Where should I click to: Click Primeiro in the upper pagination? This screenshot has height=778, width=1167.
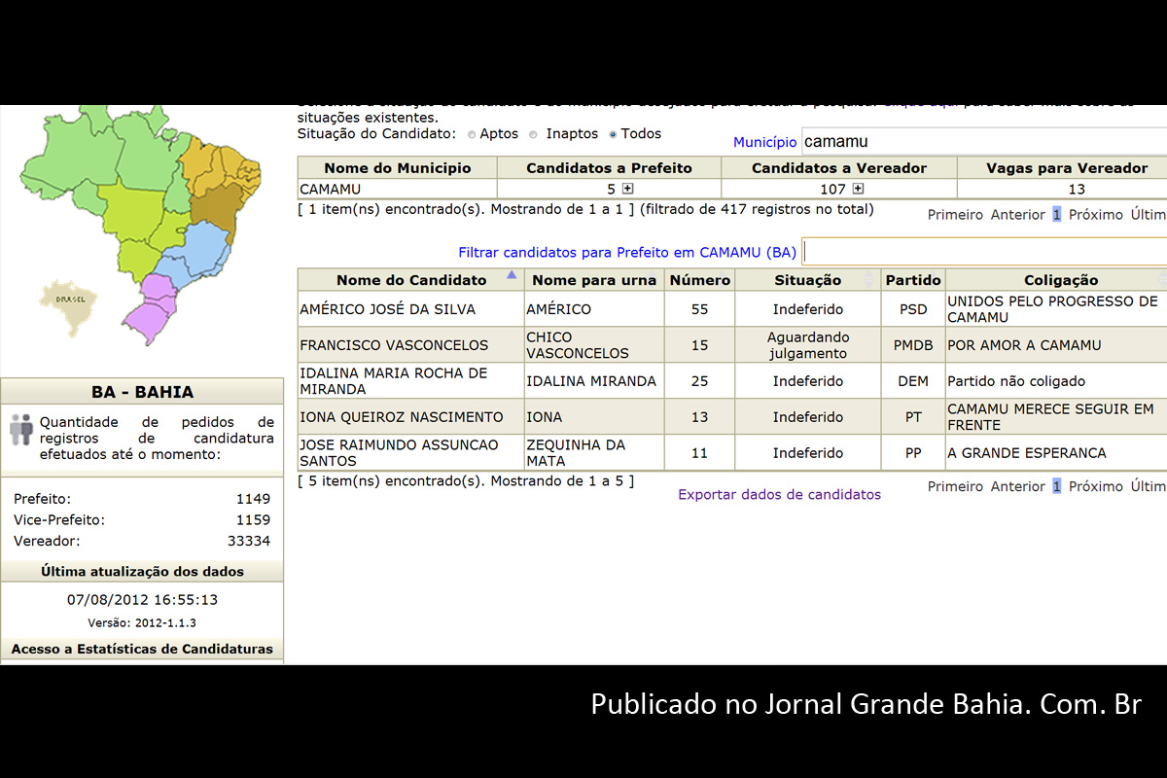click(x=955, y=214)
